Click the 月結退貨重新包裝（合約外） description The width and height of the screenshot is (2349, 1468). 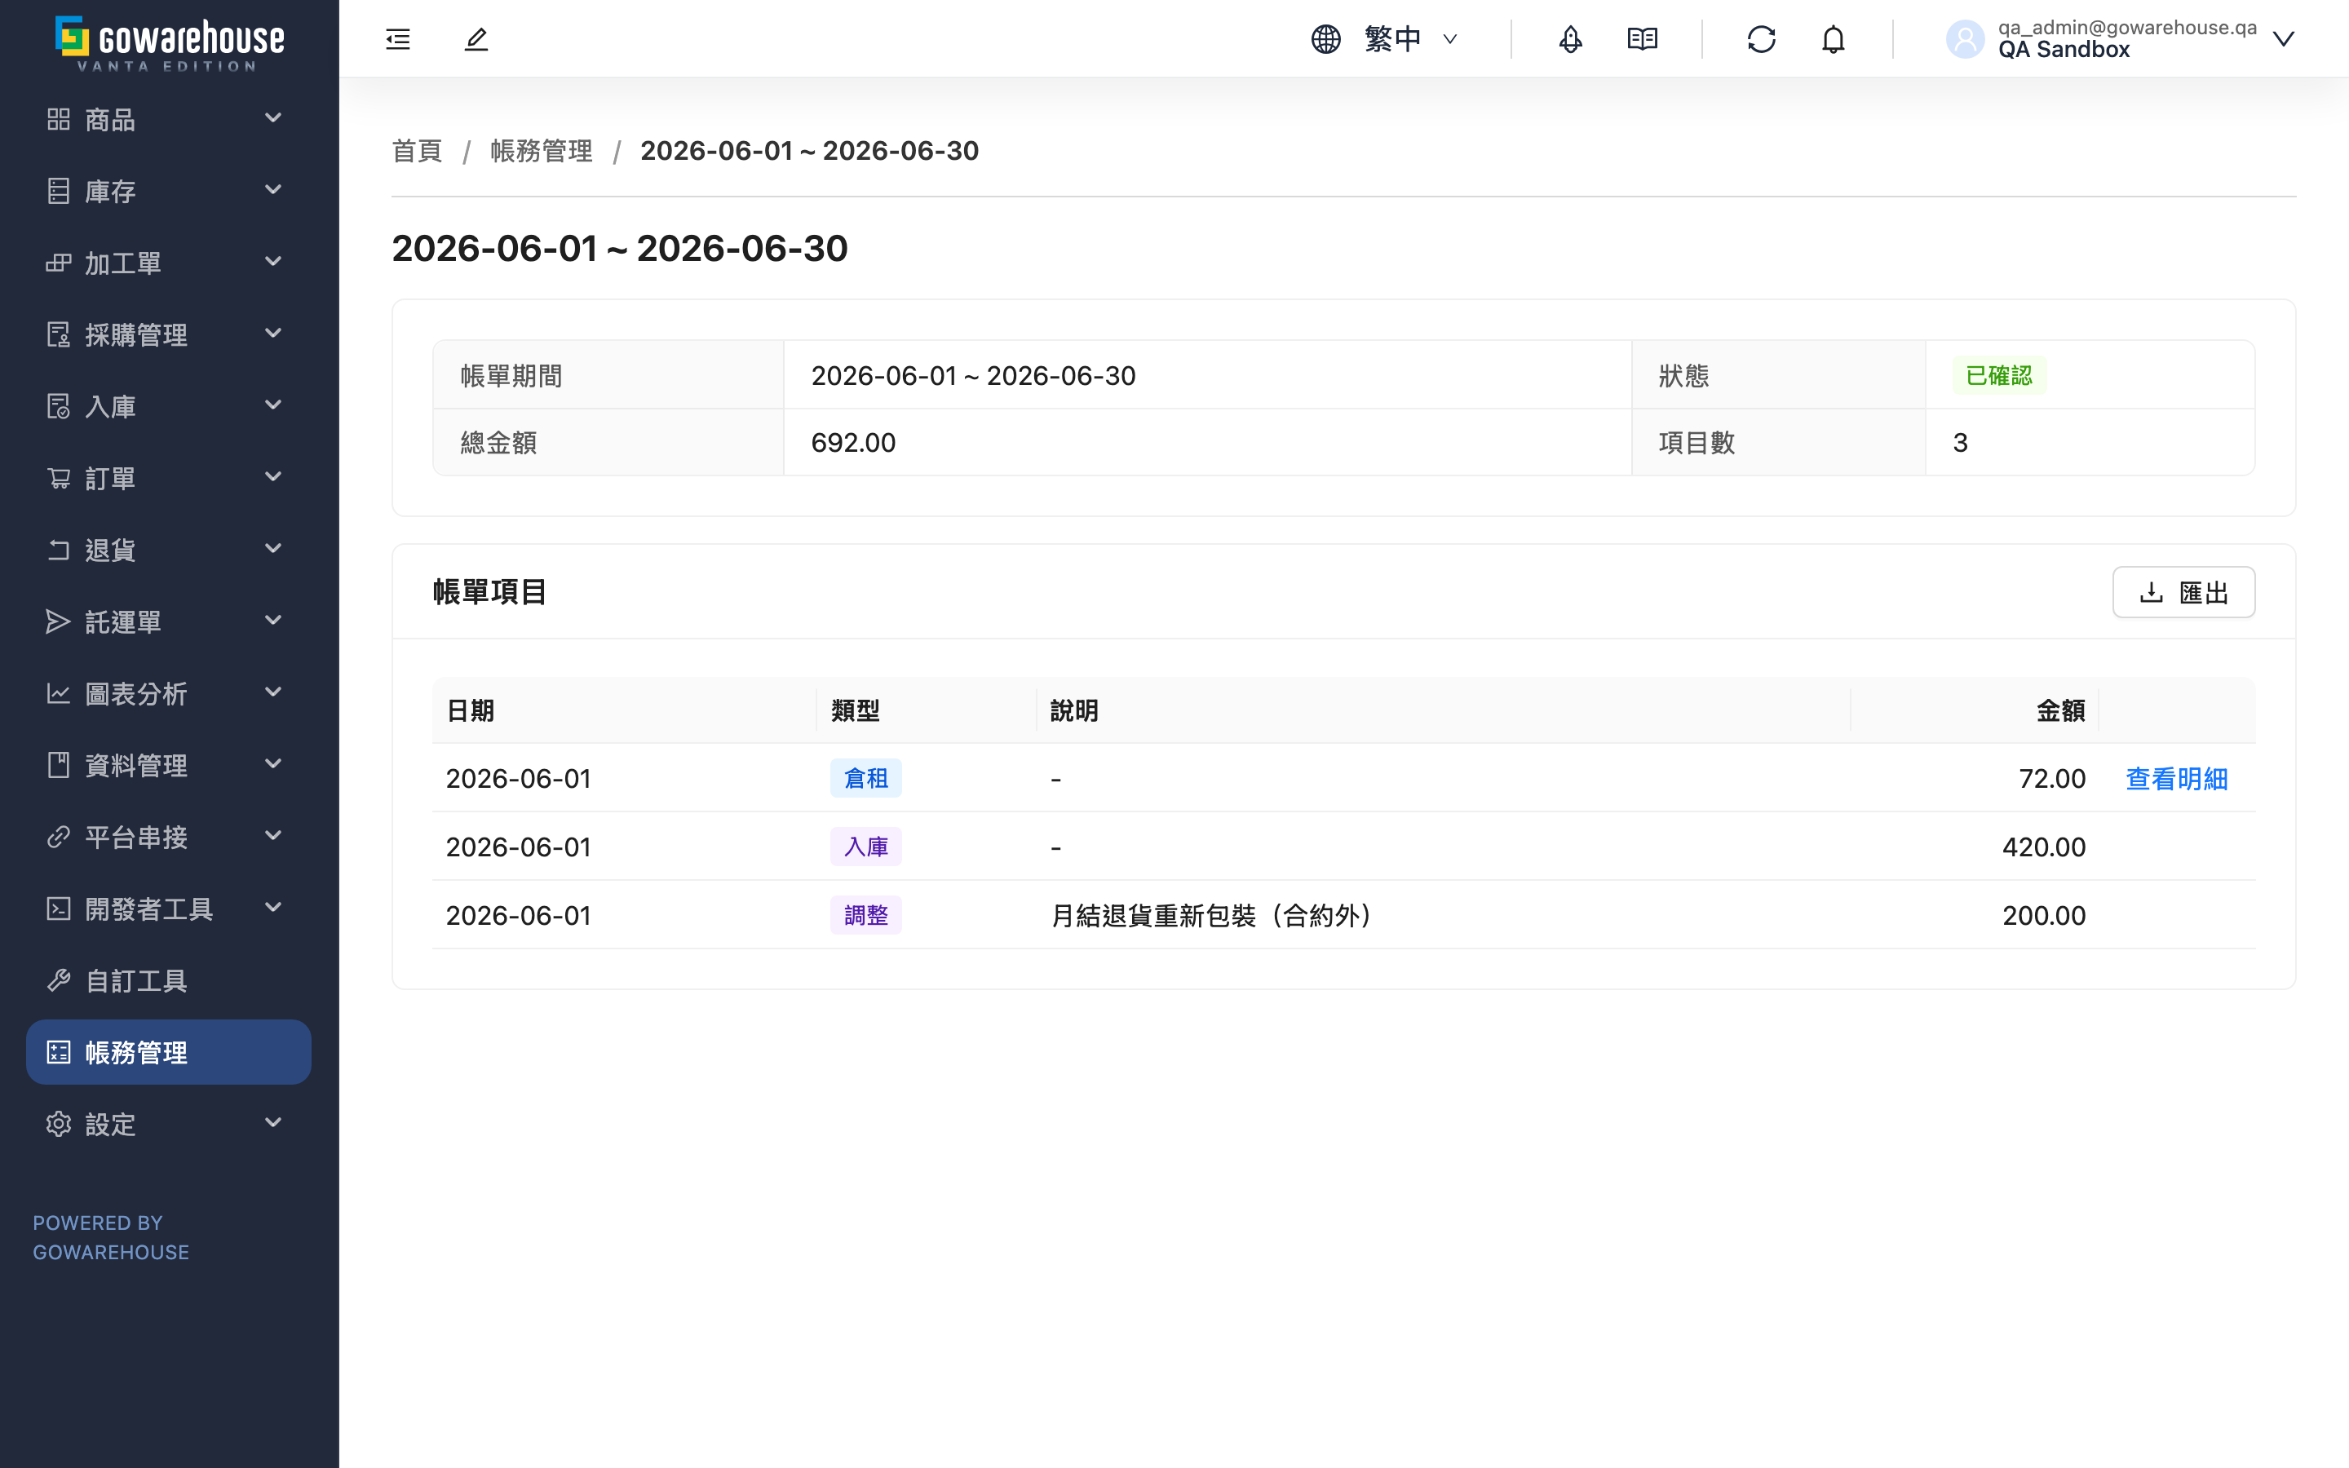click(1211, 916)
